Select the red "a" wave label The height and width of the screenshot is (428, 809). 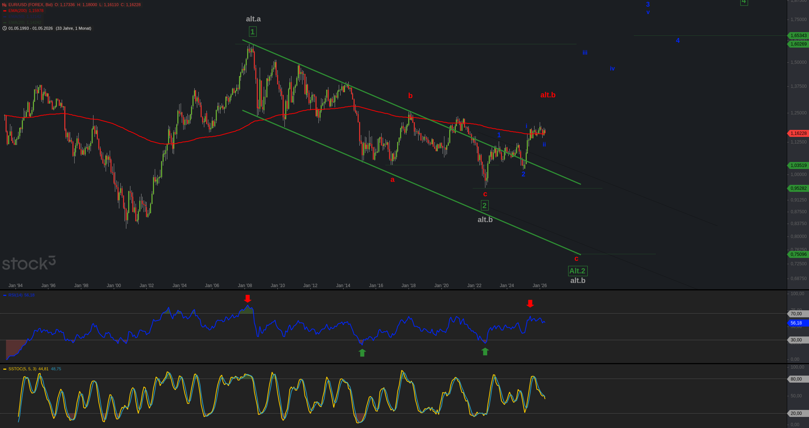click(393, 180)
